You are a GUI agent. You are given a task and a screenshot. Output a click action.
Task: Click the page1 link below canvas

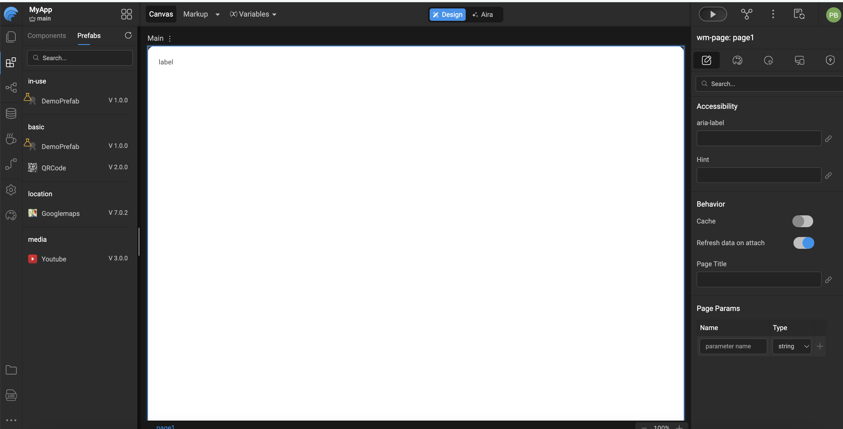pos(165,426)
